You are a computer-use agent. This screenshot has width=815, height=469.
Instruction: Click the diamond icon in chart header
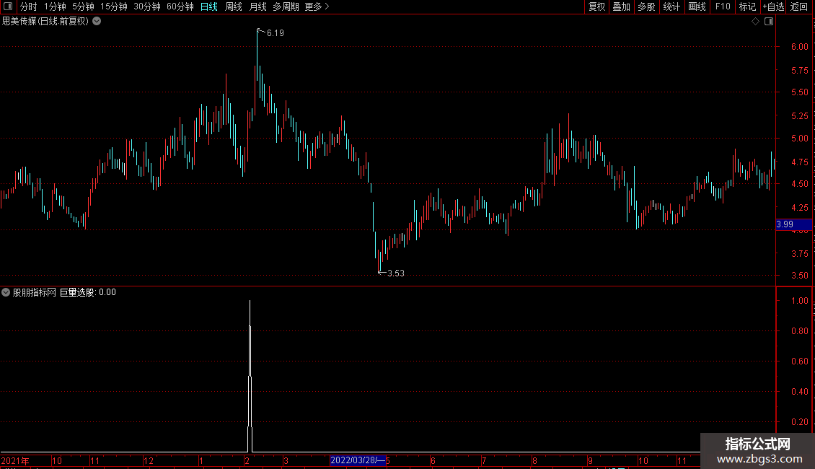click(756, 22)
